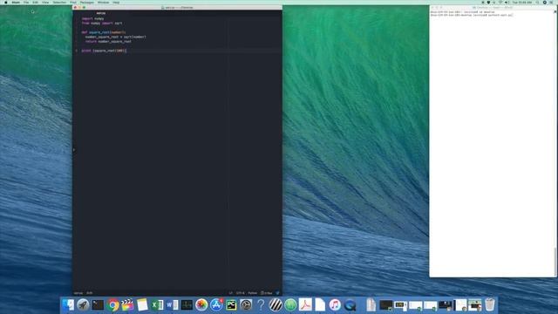Open the Atom application menu
558x314 pixels.
pyautogui.click(x=16, y=3)
